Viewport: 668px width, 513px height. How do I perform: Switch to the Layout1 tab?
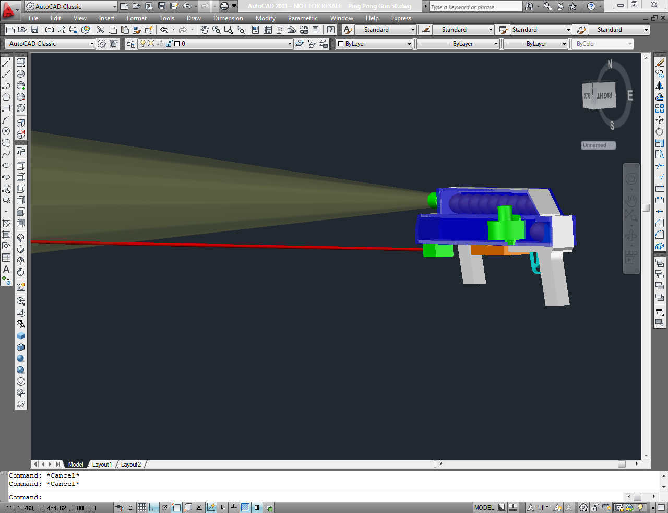(x=102, y=465)
